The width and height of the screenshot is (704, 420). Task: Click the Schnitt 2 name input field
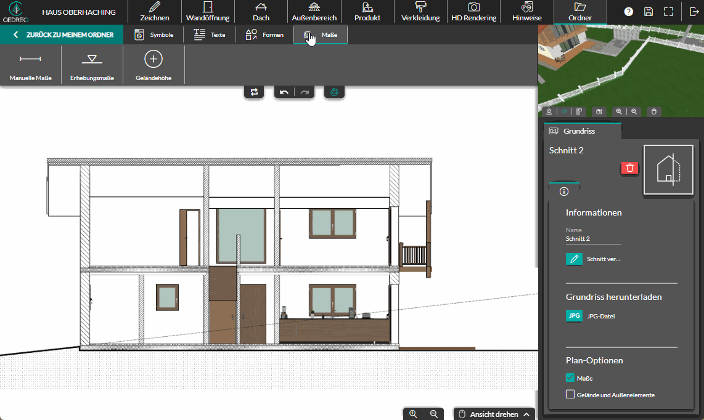coord(593,239)
